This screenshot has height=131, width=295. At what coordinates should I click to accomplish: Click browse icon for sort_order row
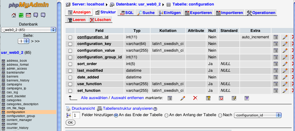[276, 64]
